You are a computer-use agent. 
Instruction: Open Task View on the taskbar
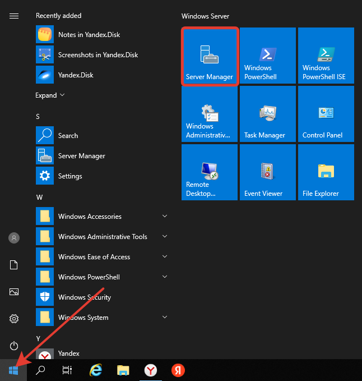pos(67,370)
